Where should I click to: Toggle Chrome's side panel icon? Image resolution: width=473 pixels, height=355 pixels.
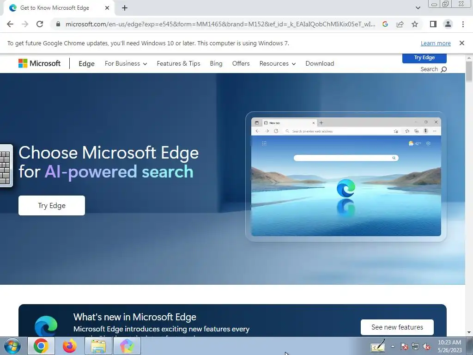tap(433, 24)
